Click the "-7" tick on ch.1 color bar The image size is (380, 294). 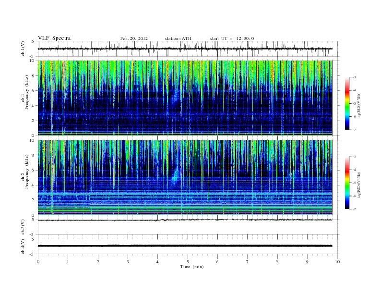point(354,130)
